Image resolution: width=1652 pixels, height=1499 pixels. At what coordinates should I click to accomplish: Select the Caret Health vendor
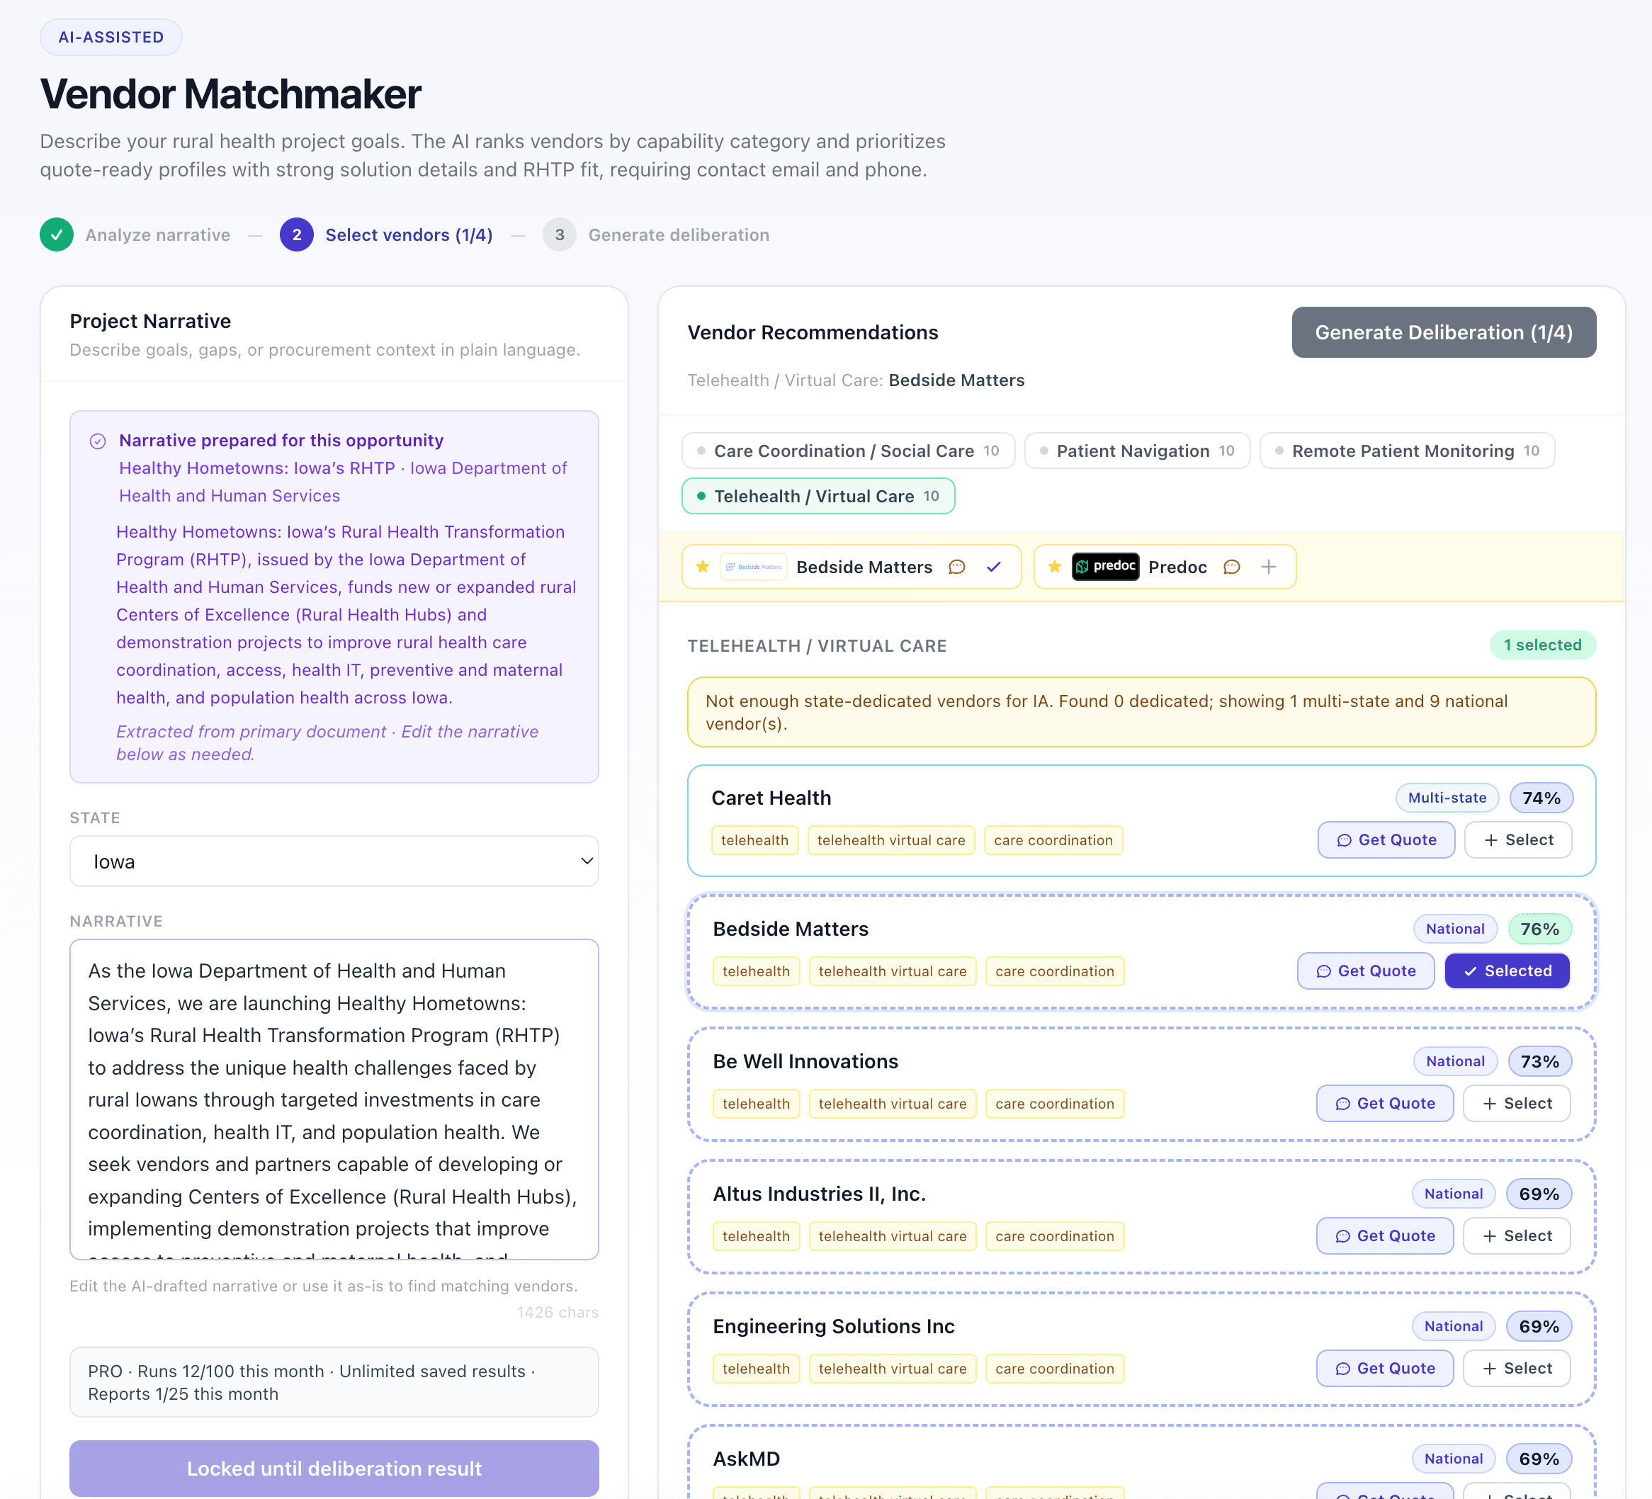(x=1517, y=840)
